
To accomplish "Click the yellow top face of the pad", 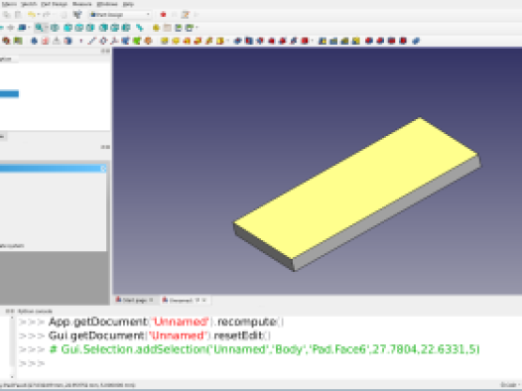I will [x=356, y=188].
